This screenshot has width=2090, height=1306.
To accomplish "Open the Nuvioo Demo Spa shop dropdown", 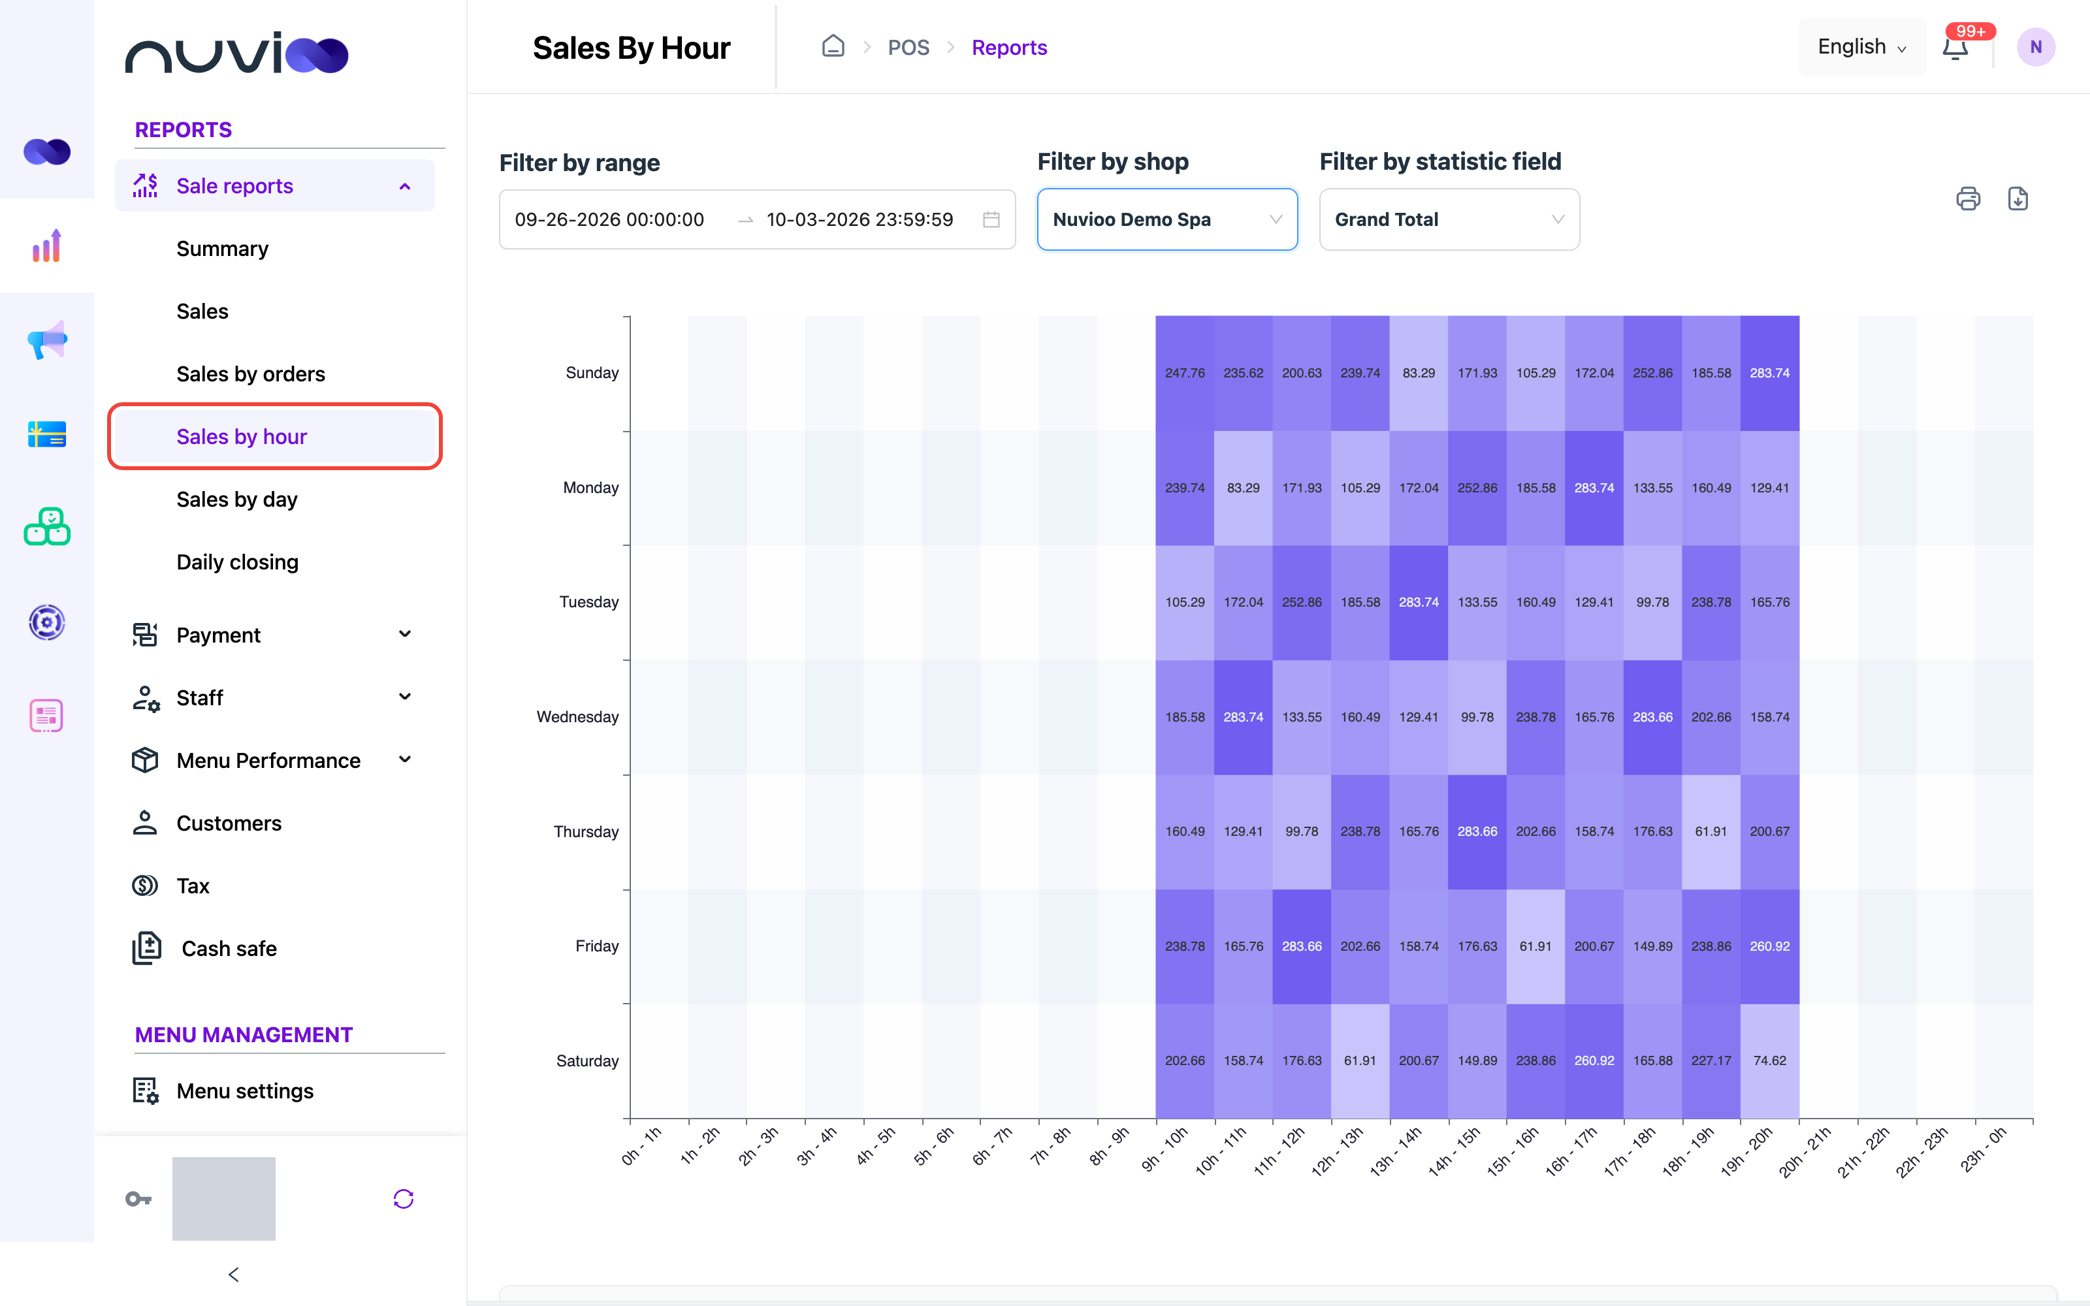I will (x=1166, y=219).
